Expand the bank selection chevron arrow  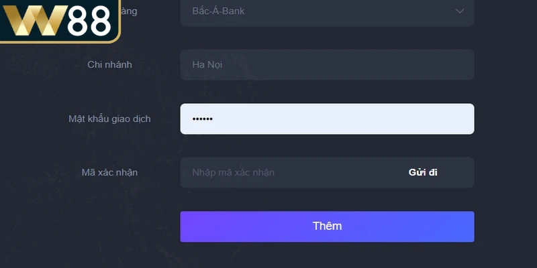click(x=460, y=11)
